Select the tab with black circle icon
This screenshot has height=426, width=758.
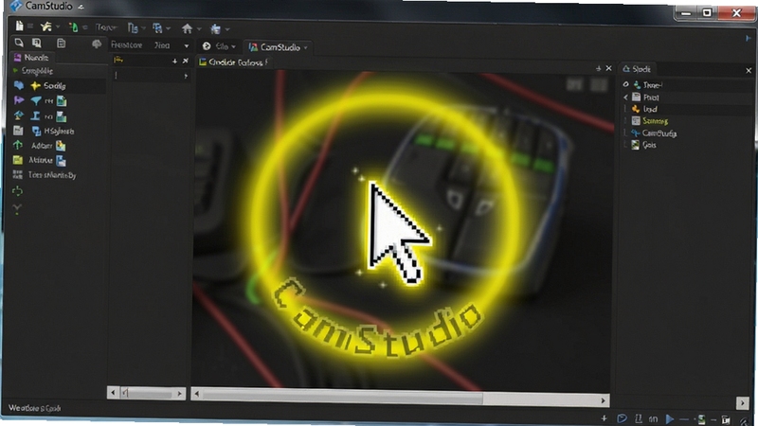pyautogui.click(x=219, y=46)
